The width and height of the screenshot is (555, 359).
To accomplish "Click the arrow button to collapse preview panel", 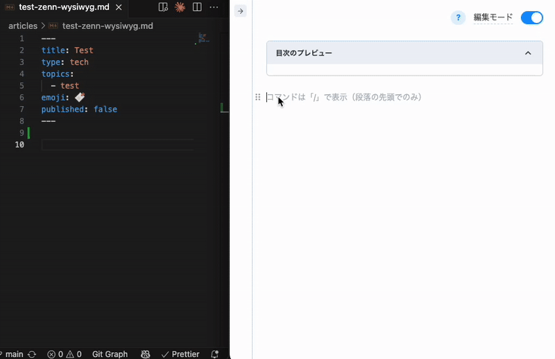I will click(x=240, y=11).
